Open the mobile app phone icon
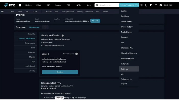Image resolution: width=179 pixels, height=102 pixels. [x=146, y=5]
